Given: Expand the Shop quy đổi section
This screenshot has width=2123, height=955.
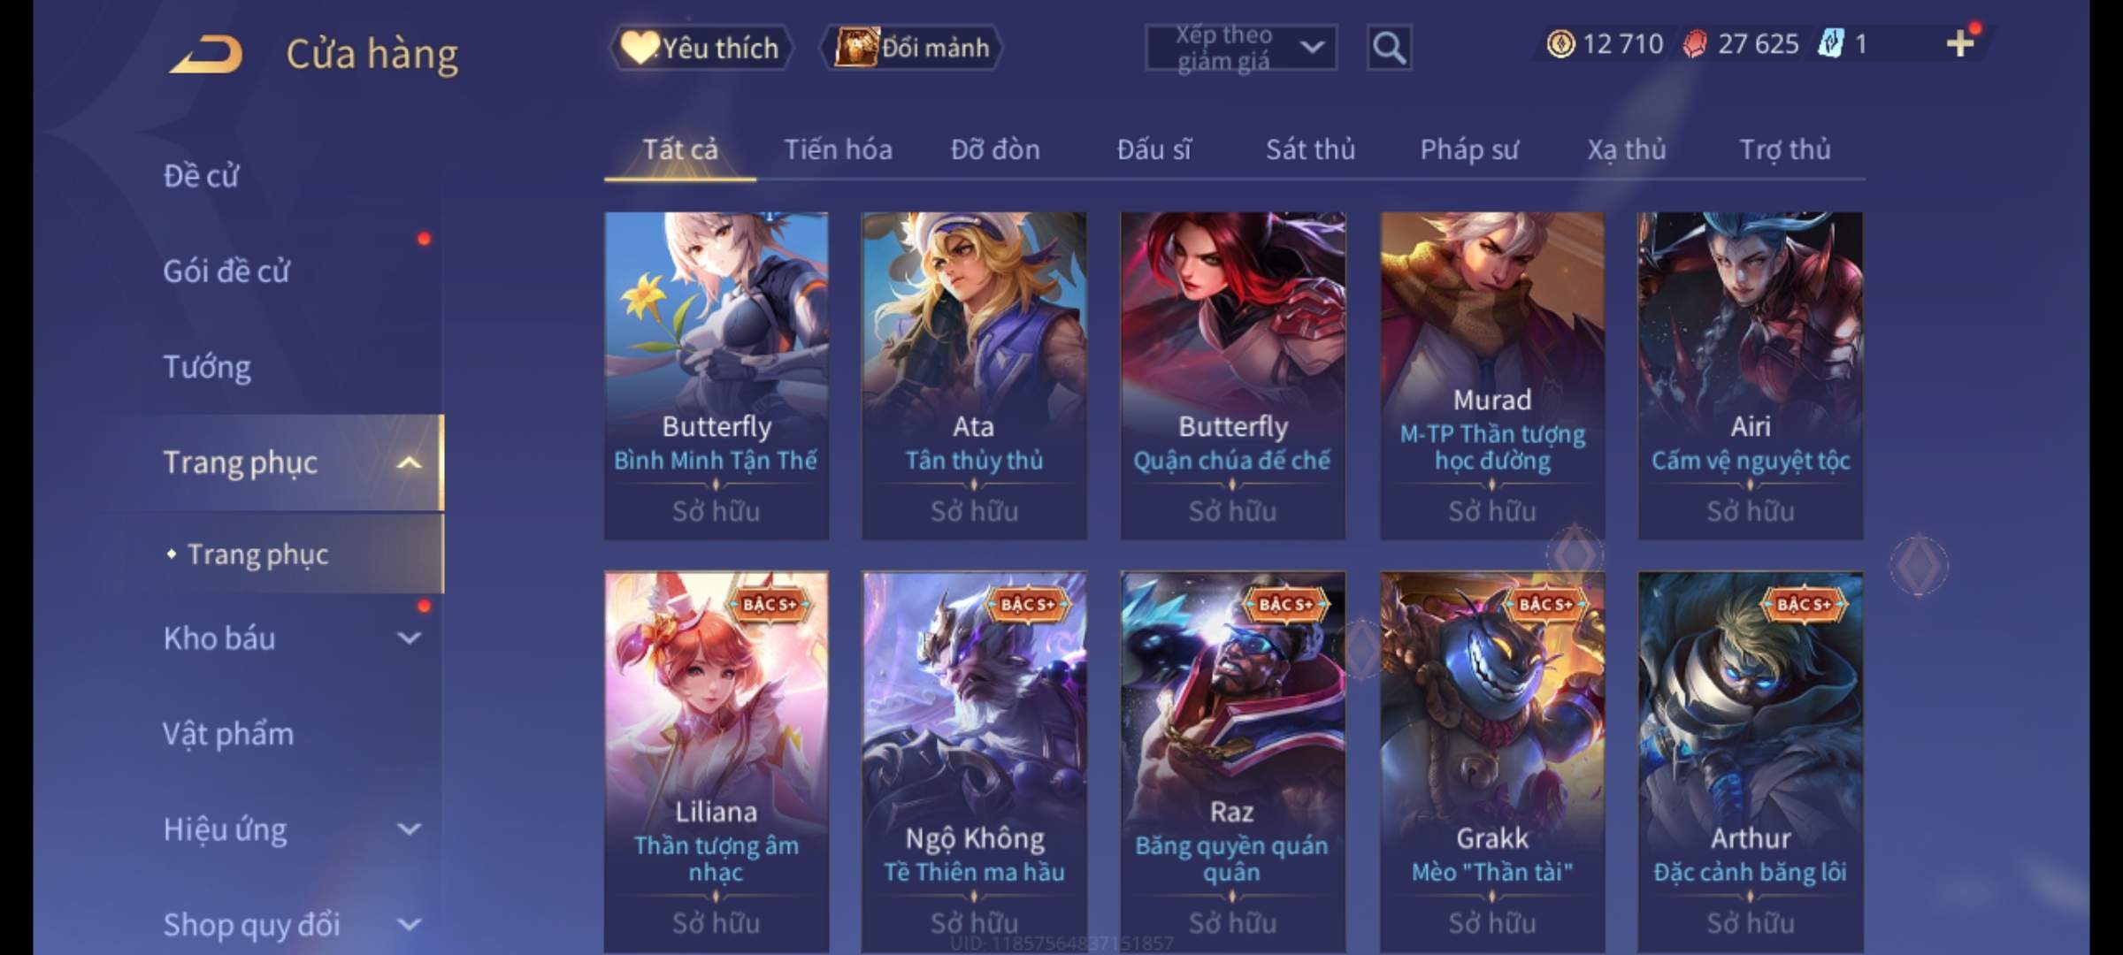Looking at the screenshot, I should click(409, 925).
